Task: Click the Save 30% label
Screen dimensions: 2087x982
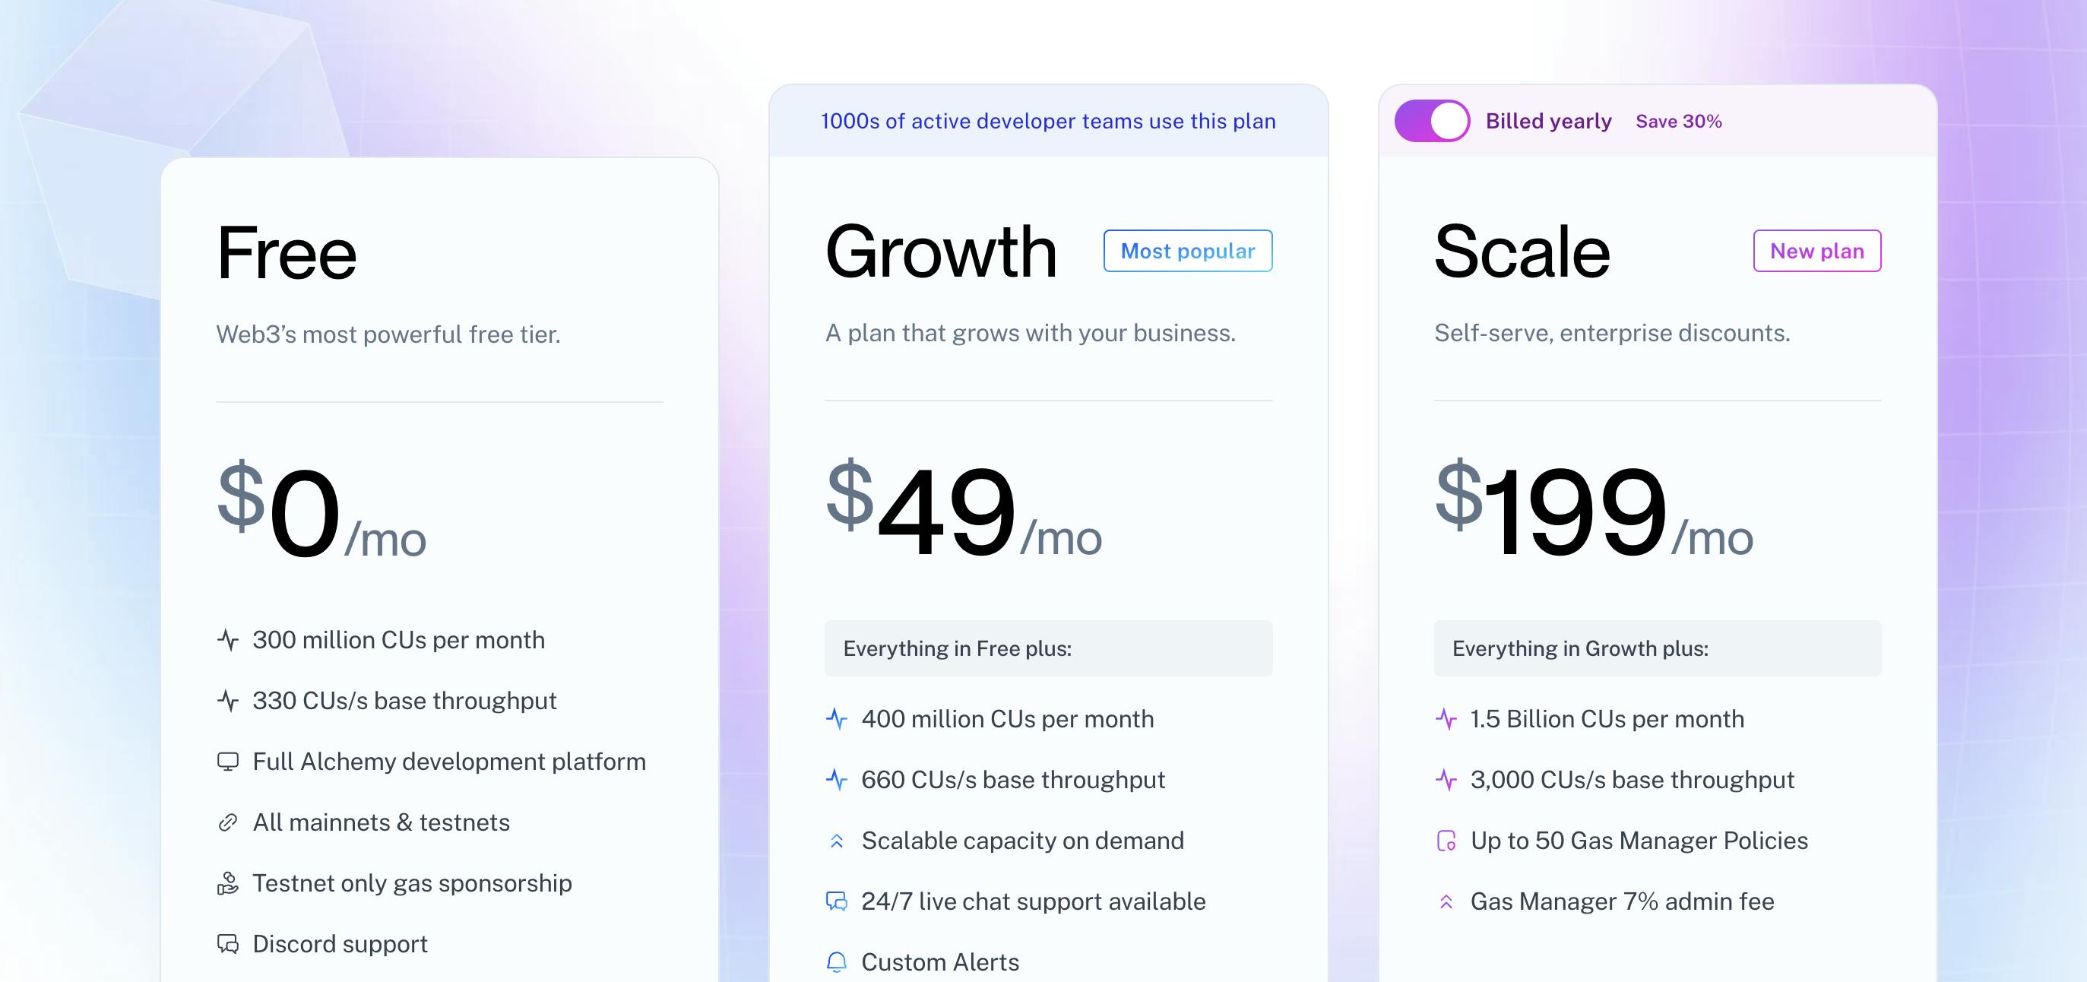Action: [x=1678, y=122]
